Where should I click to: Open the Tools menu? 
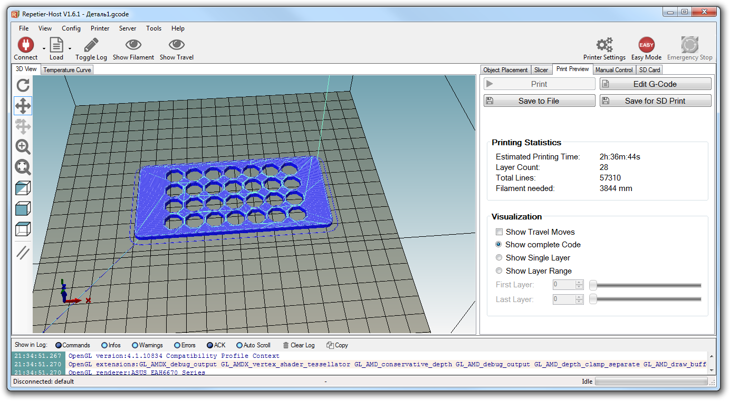click(x=154, y=28)
